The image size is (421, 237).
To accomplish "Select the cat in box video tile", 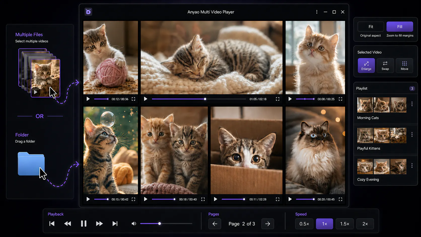I will pos(247,150).
